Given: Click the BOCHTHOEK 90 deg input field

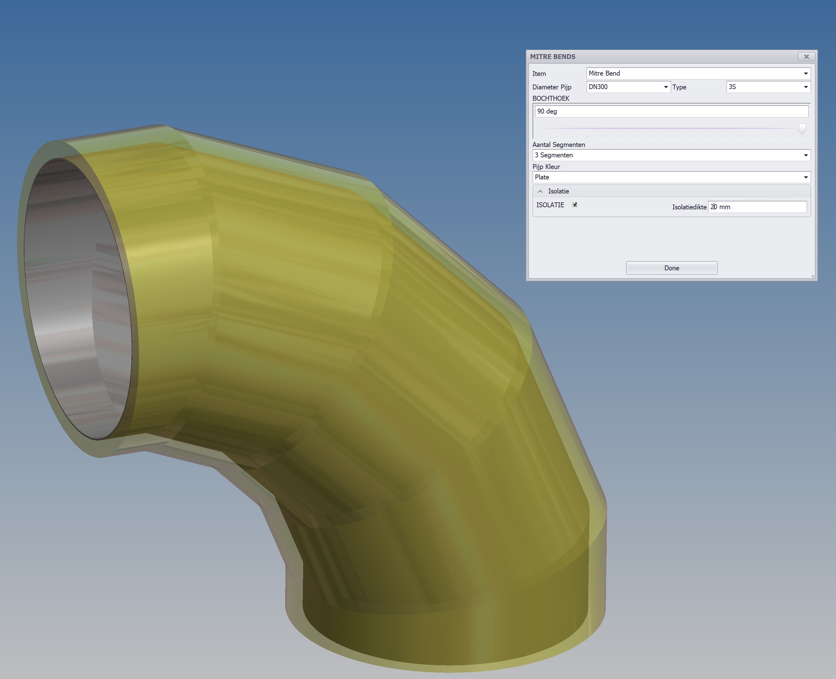Looking at the screenshot, I should click(x=671, y=111).
